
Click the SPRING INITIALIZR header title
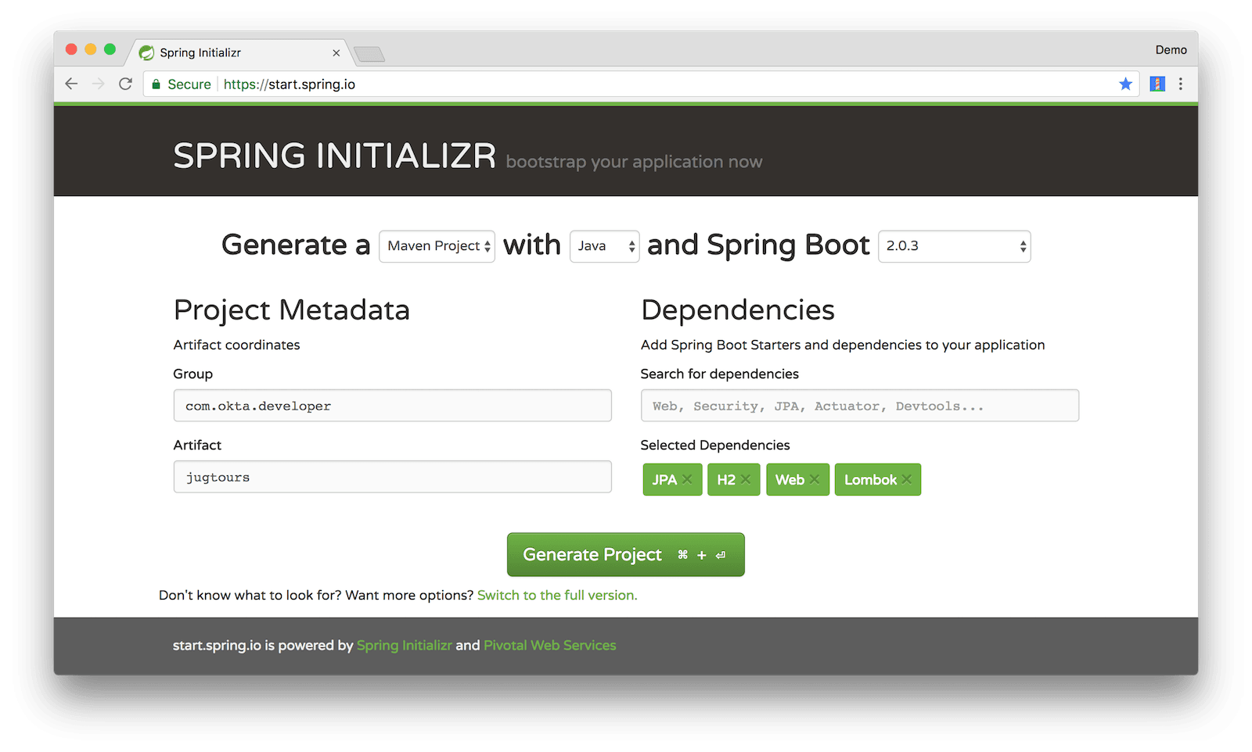[x=335, y=156]
